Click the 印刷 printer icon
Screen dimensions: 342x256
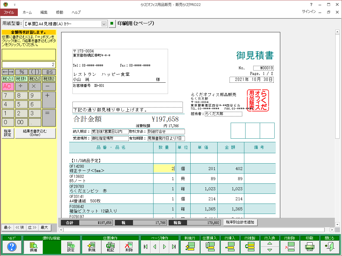pos(310,247)
